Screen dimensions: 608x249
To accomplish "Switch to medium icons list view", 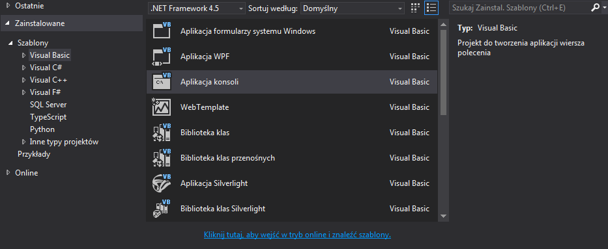I will tap(431, 8).
